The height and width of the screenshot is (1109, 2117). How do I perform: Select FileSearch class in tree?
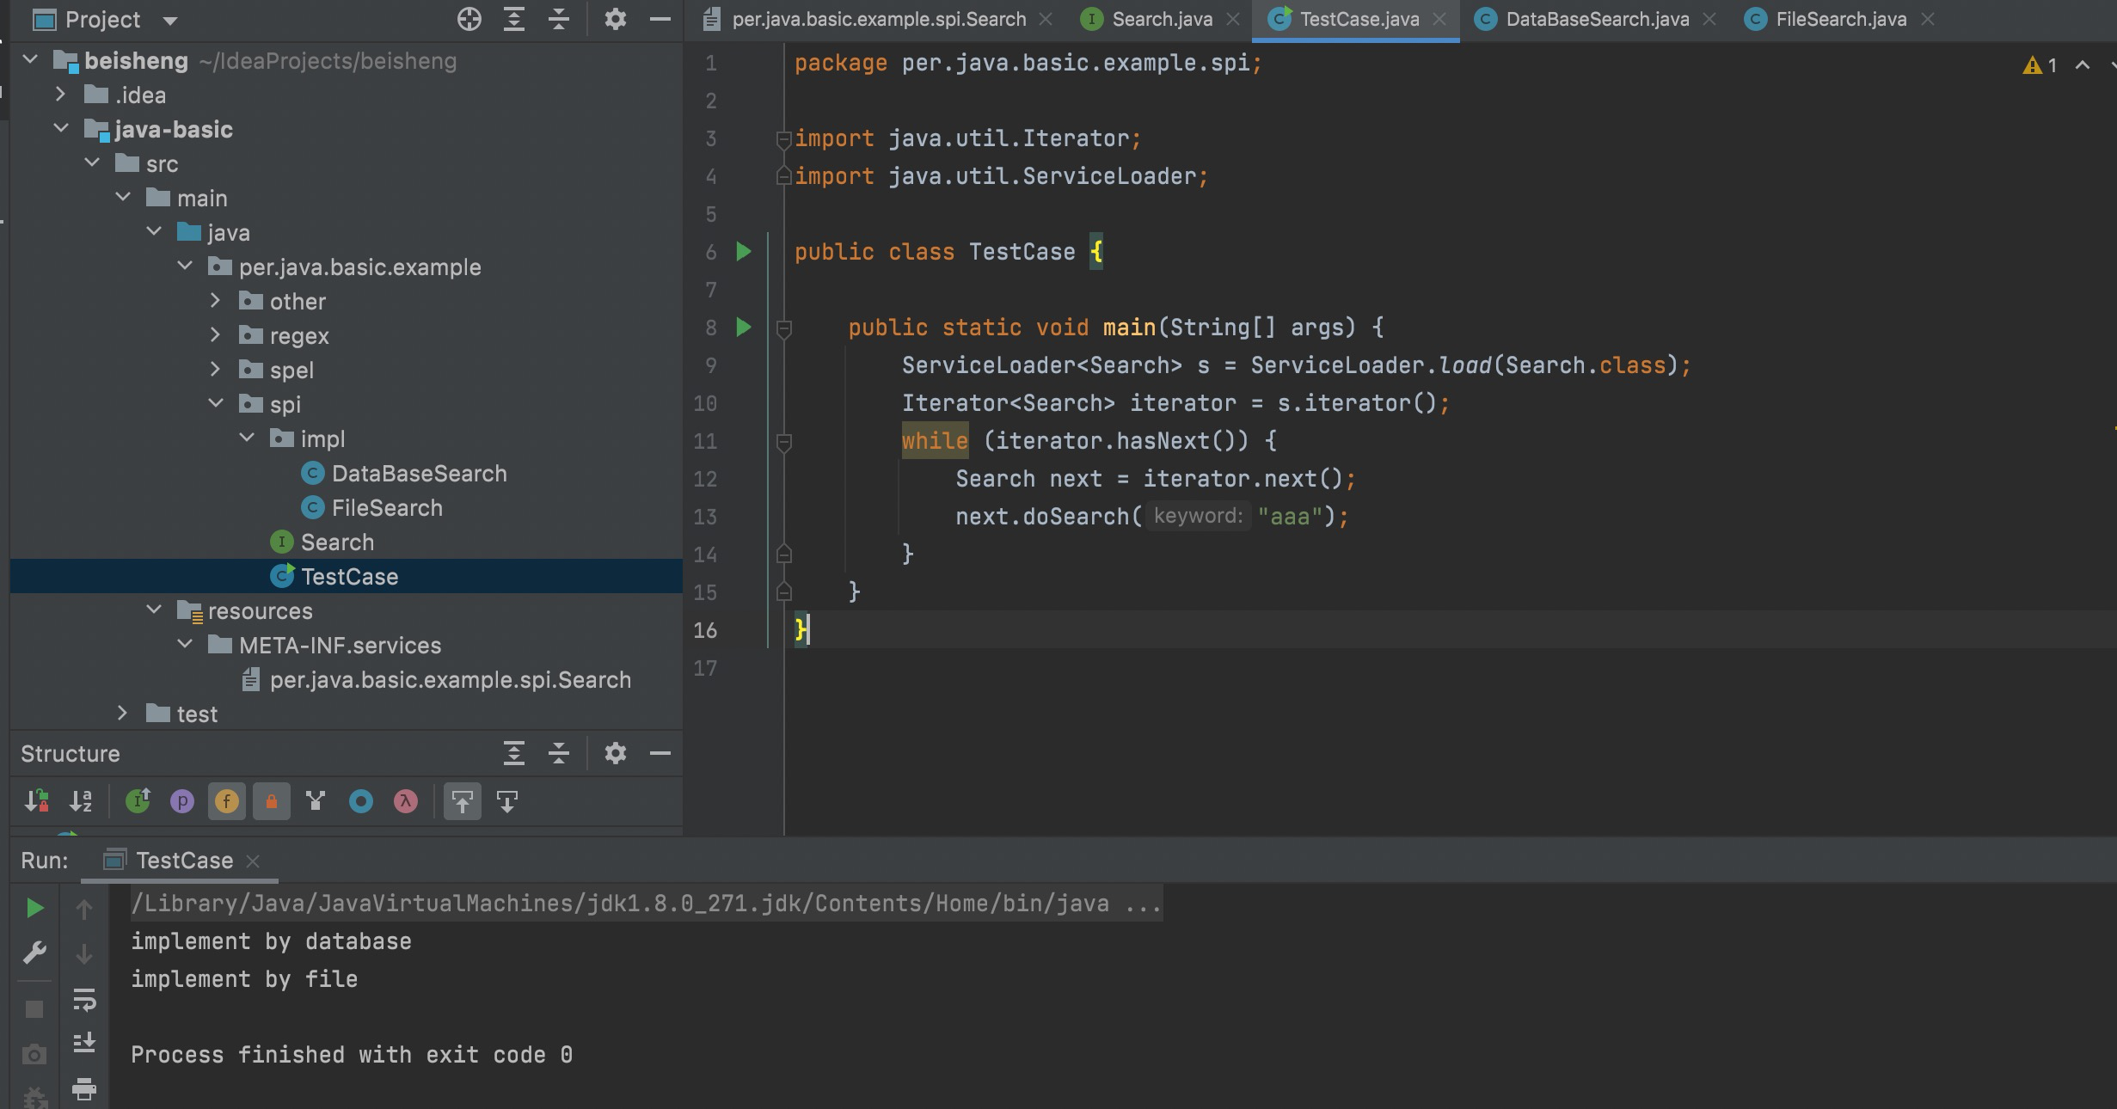(371, 508)
